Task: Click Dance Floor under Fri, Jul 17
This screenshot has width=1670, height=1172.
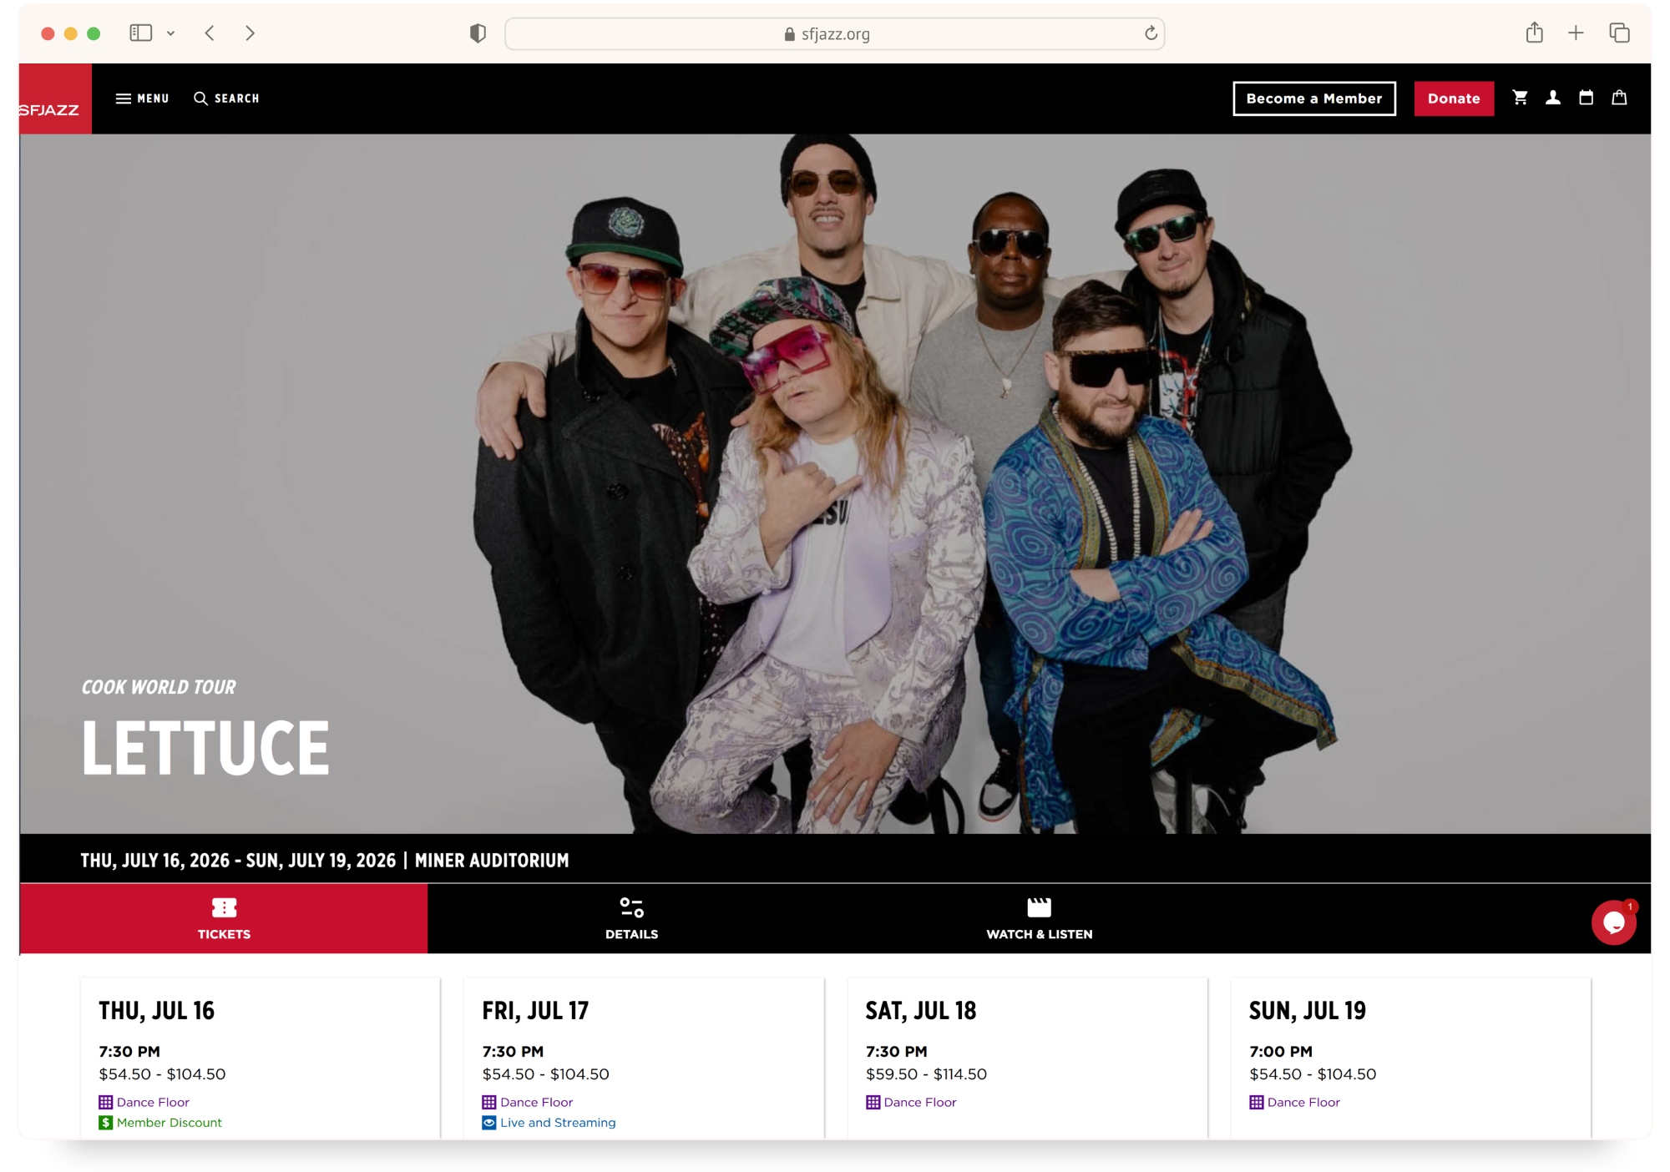Action: click(x=536, y=1102)
